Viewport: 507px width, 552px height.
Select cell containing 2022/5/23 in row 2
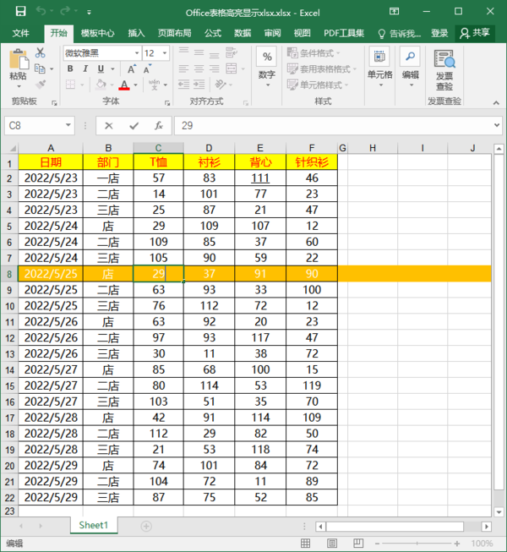pyautogui.click(x=51, y=178)
